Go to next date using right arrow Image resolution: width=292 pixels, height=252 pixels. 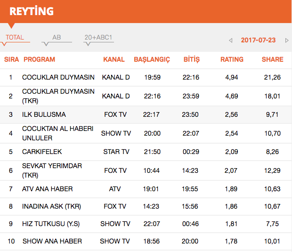[x=287, y=41]
